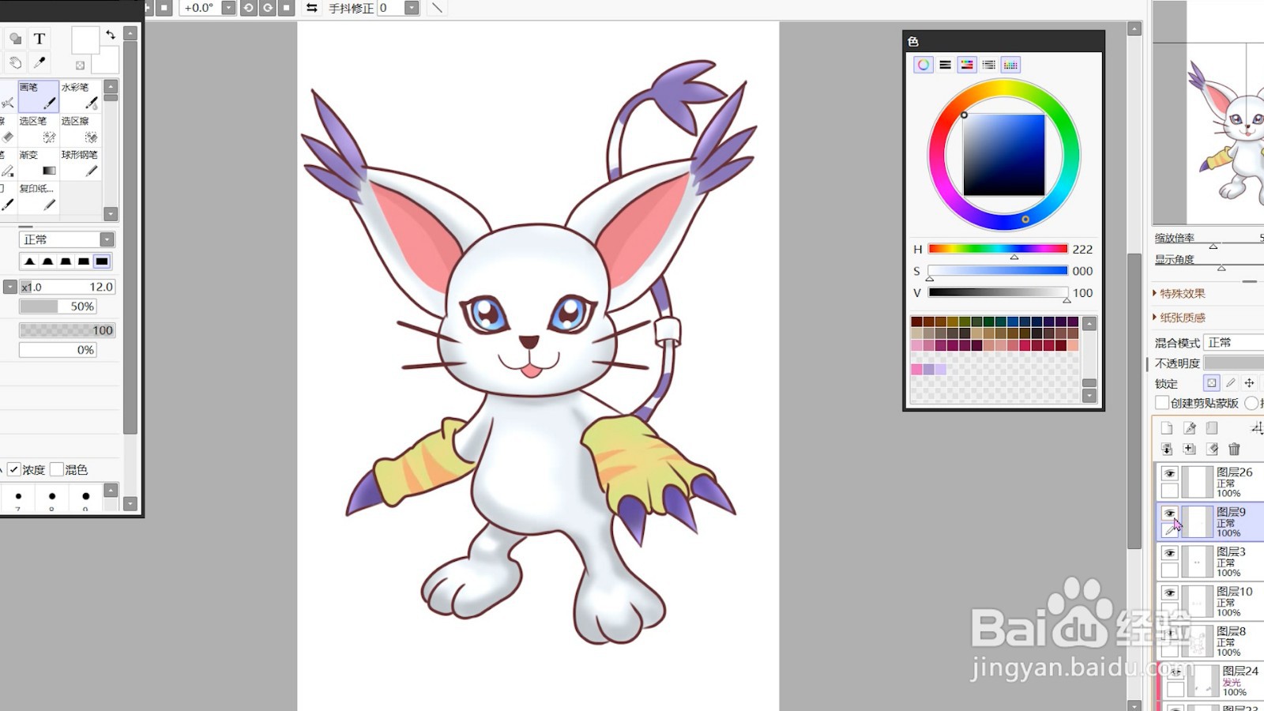Choose the 画笔 brush tool
The width and height of the screenshot is (1264, 711).
39,96
